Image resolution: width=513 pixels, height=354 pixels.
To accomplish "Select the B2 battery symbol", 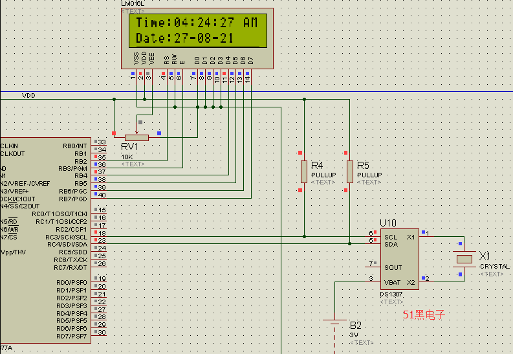I will click(334, 322).
